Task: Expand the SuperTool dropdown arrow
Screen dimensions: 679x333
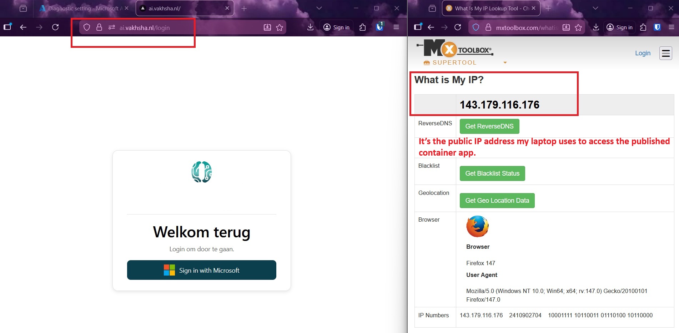Action: (x=505, y=63)
